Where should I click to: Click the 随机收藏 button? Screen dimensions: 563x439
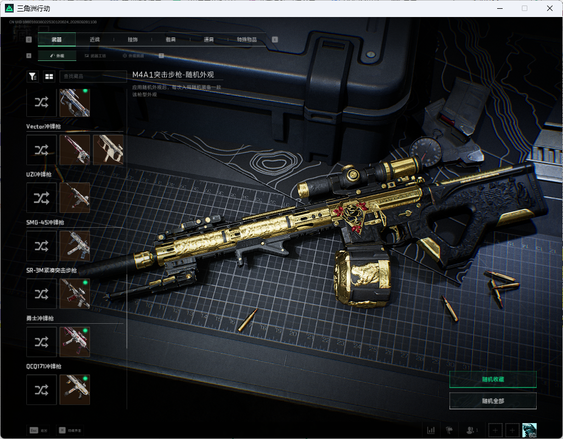493,379
